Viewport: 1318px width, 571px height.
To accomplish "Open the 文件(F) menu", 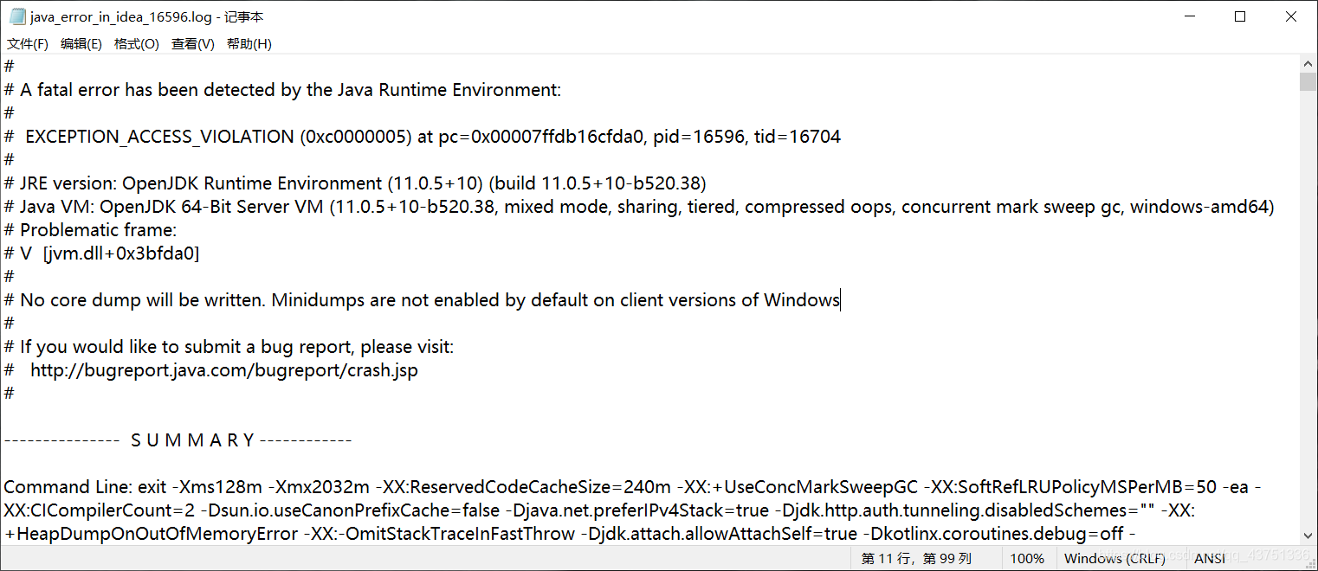I will [x=26, y=43].
